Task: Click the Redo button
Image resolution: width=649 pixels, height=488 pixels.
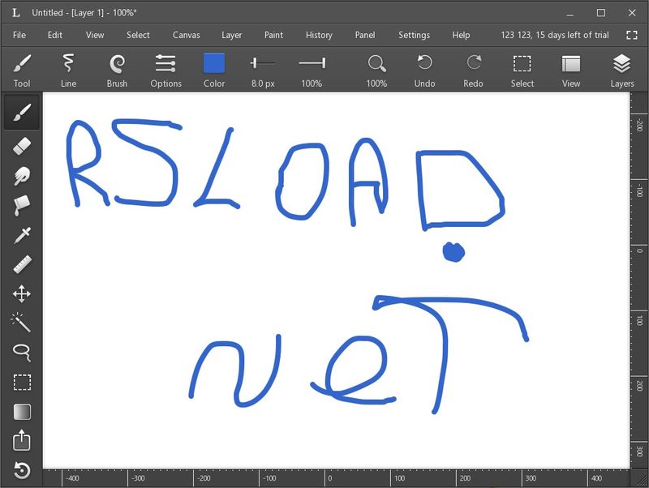Action: [473, 71]
